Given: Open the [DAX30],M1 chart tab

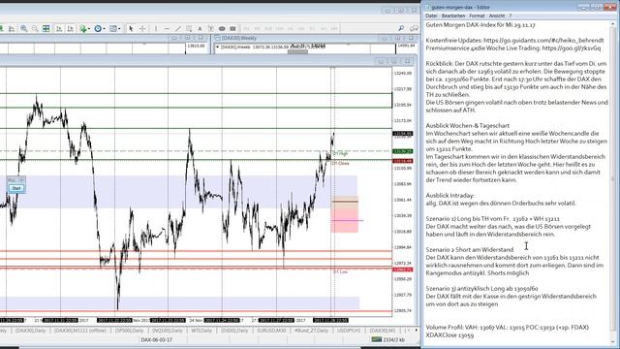Looking at the screenshot, I should [x=383, y=331].
